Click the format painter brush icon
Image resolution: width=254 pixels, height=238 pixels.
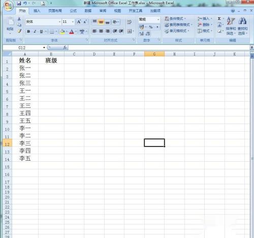coord(19,31)
